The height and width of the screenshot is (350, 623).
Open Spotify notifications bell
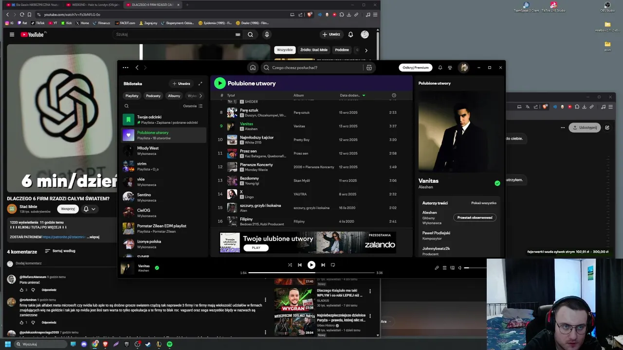click(440, 68)
